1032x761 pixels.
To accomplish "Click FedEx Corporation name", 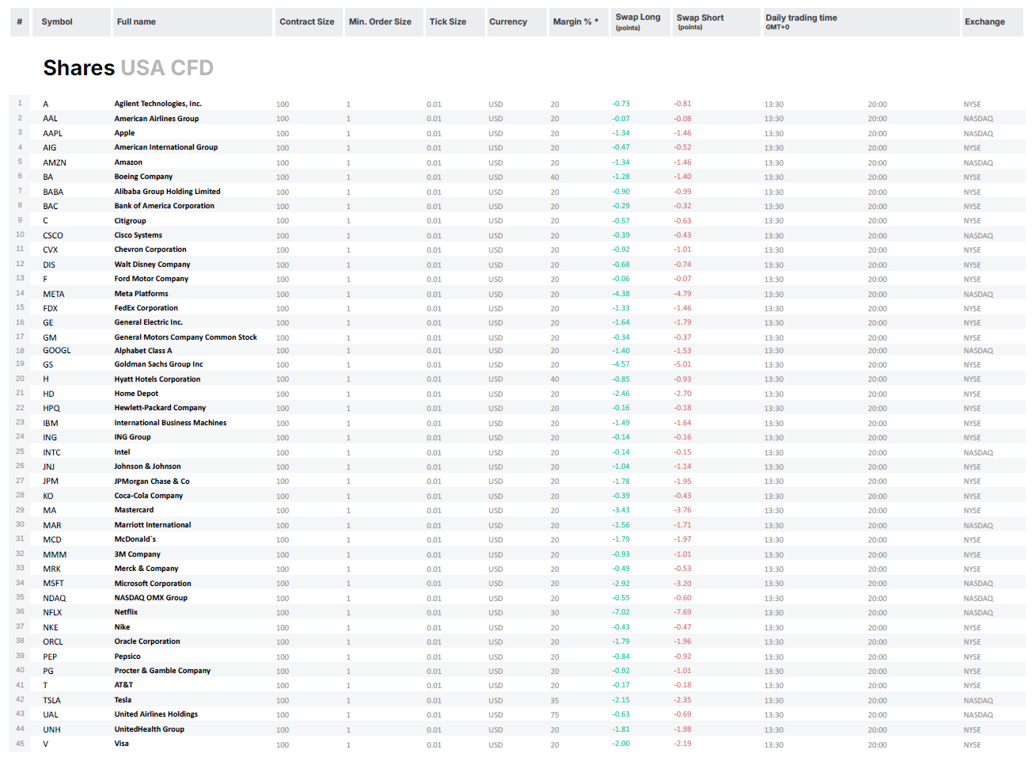I will point(146,308).
